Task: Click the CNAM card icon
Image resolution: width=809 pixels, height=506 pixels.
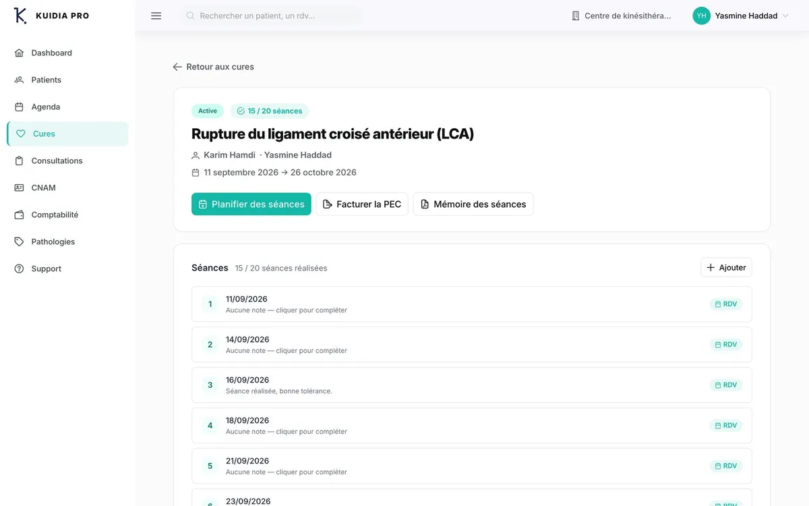Action: [x=19, y=188]
